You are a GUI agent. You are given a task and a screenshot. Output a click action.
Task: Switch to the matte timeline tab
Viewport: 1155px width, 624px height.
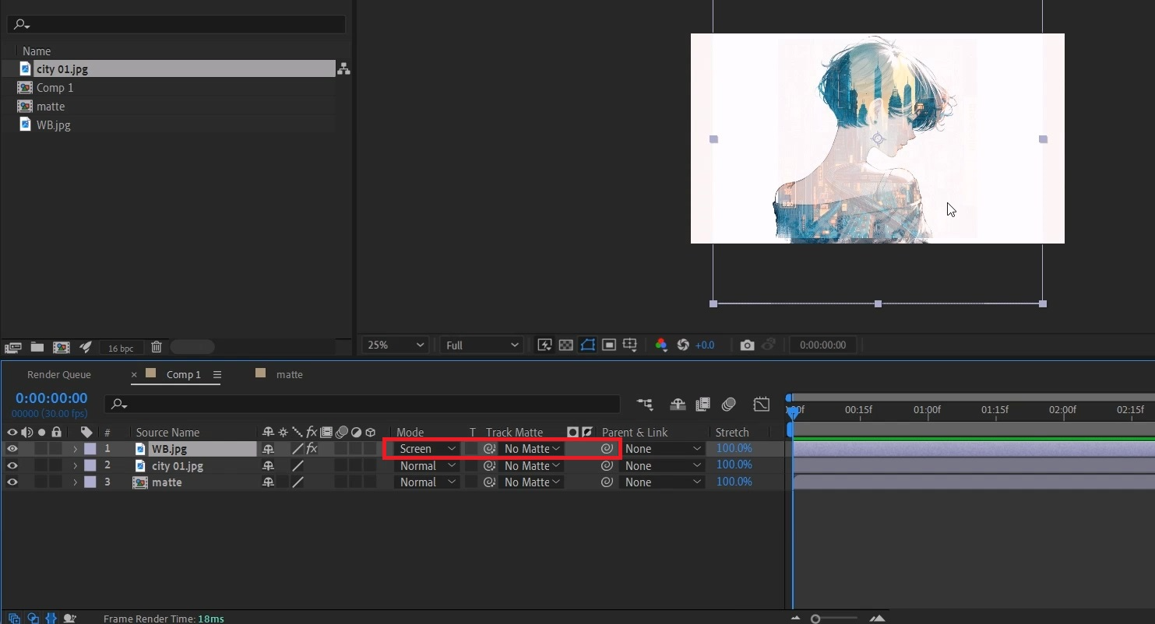click(x=290, y=374)
